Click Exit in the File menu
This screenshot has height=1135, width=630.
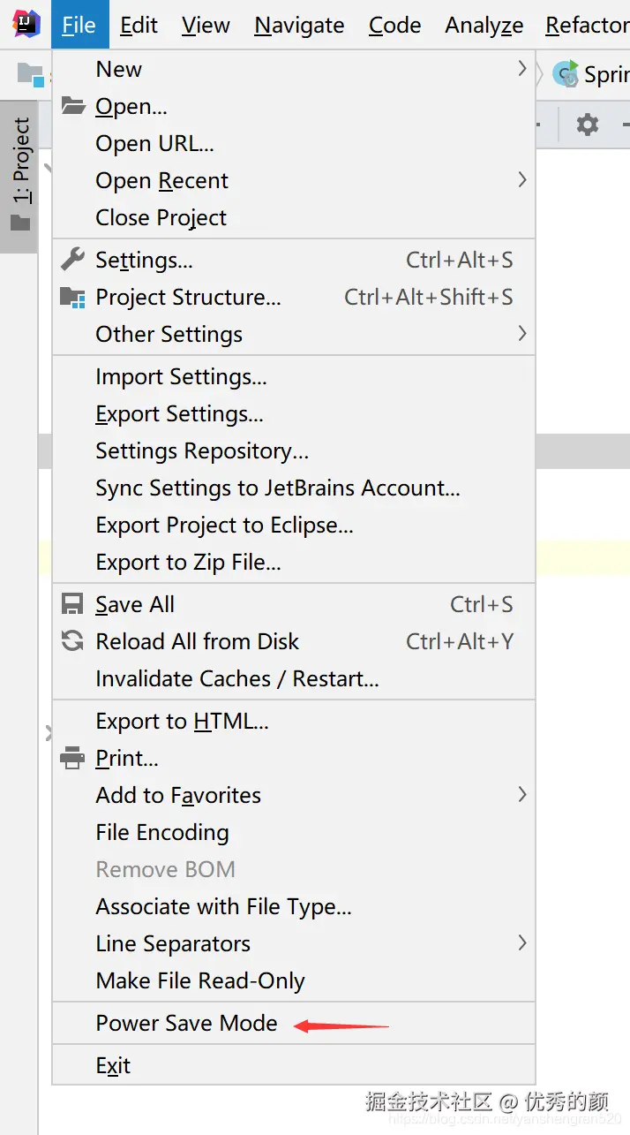click(x=113, y=1065)
